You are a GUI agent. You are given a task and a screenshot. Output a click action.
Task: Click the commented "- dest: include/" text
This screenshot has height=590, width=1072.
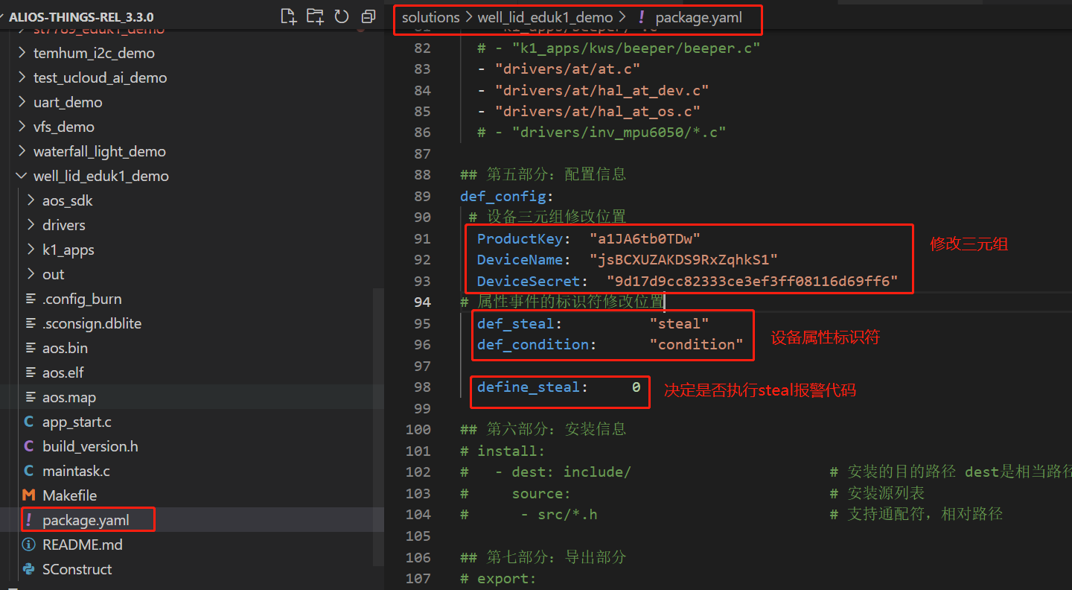563,472
